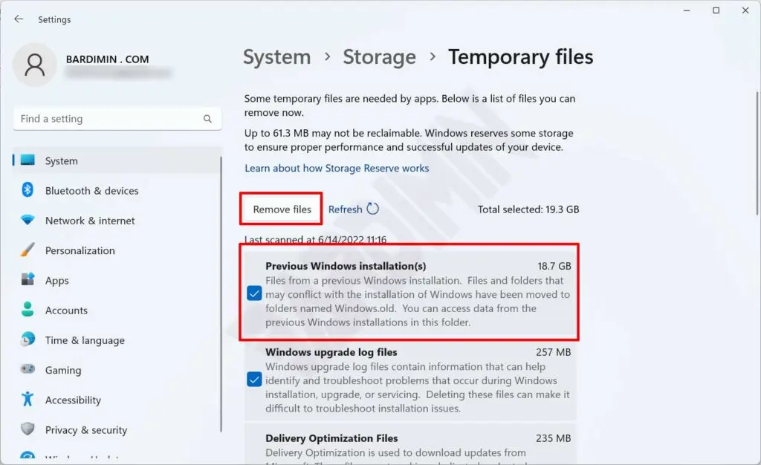Navigate to Storage in breadcrumb
This screenshot has width=761, height=465.
(x=379, y=56)
